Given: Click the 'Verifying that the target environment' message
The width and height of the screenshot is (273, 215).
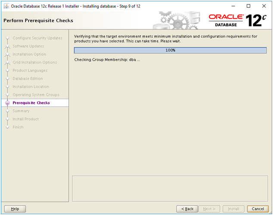Looking at the screenshot, I should point(166,39).
